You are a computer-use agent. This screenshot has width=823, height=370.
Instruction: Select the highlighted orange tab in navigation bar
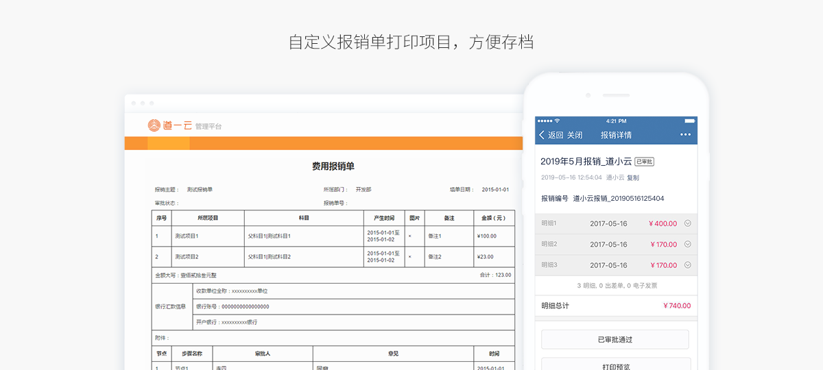coord(168,143)
